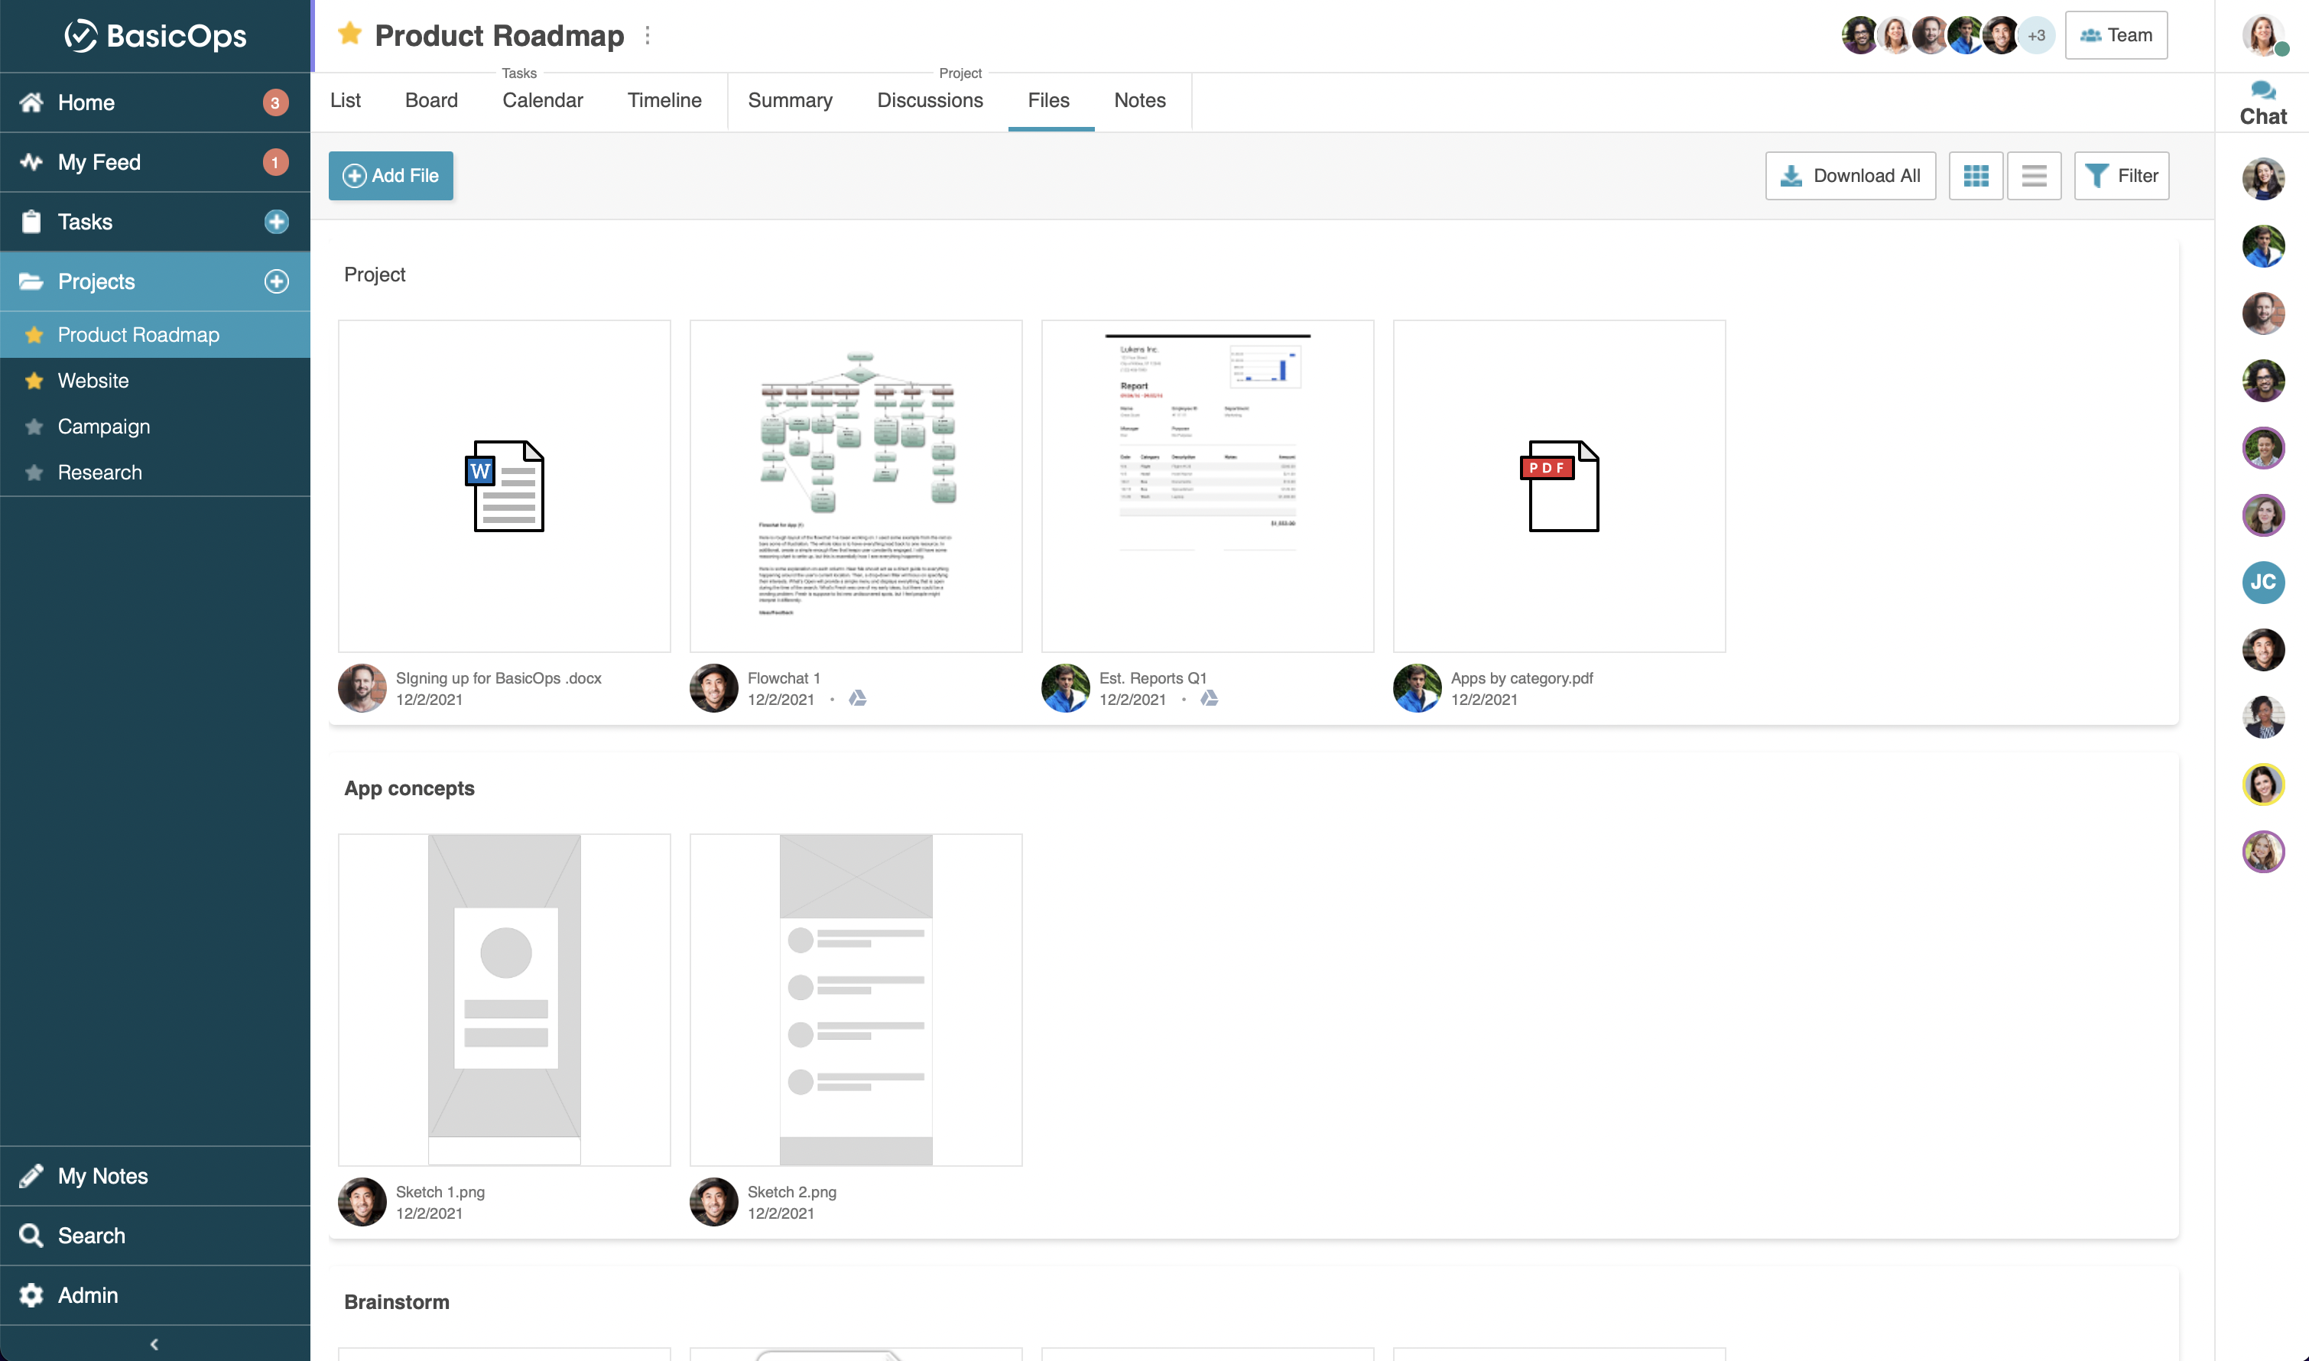Switch files to list view layout
Screen dimensions: 2309x1361
click(x=2035, y=175)
